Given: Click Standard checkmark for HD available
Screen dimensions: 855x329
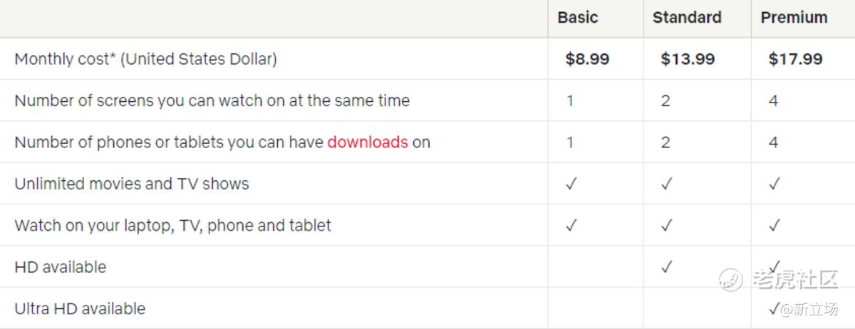Looking at the screenshot, I should tap(666, 267).
